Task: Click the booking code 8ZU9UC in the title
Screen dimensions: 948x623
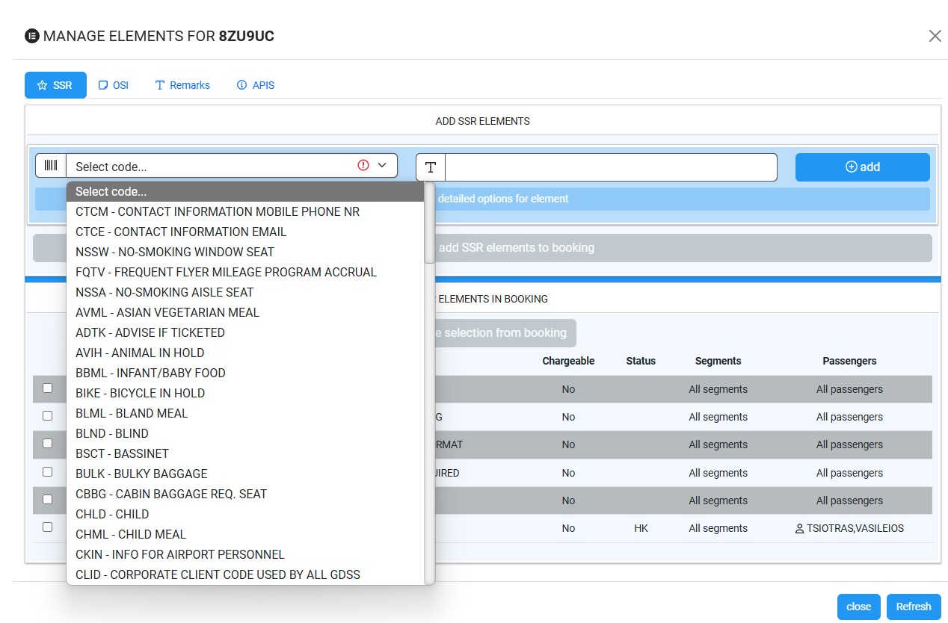Action: click(x=247, y=36)
